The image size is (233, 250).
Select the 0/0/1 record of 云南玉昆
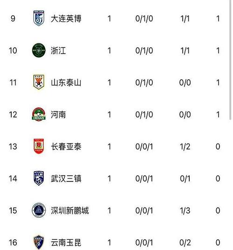(144, 243)
